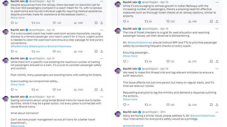Open the @narendramodi mention link

[x=133, y=126]
